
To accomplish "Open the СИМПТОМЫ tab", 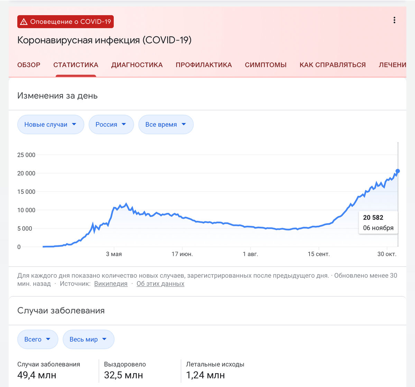I will click(266, 65).
